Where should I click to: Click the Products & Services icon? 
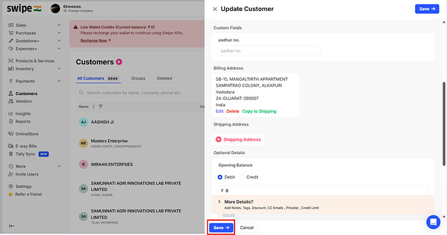tap(11, 61)
